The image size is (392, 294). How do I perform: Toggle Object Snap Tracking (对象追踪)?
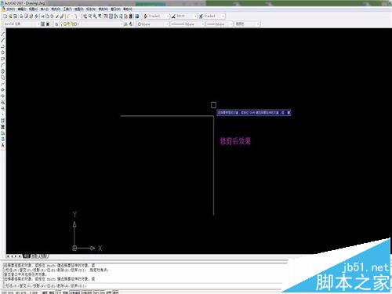click(x=87, y=292)
